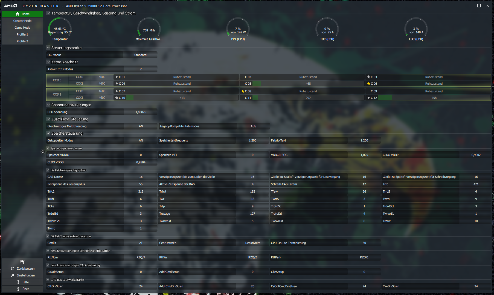This screenshot has width=494, height=295.
Task: Click the TDC (CPU) gauge
Action: coord(327,27)
